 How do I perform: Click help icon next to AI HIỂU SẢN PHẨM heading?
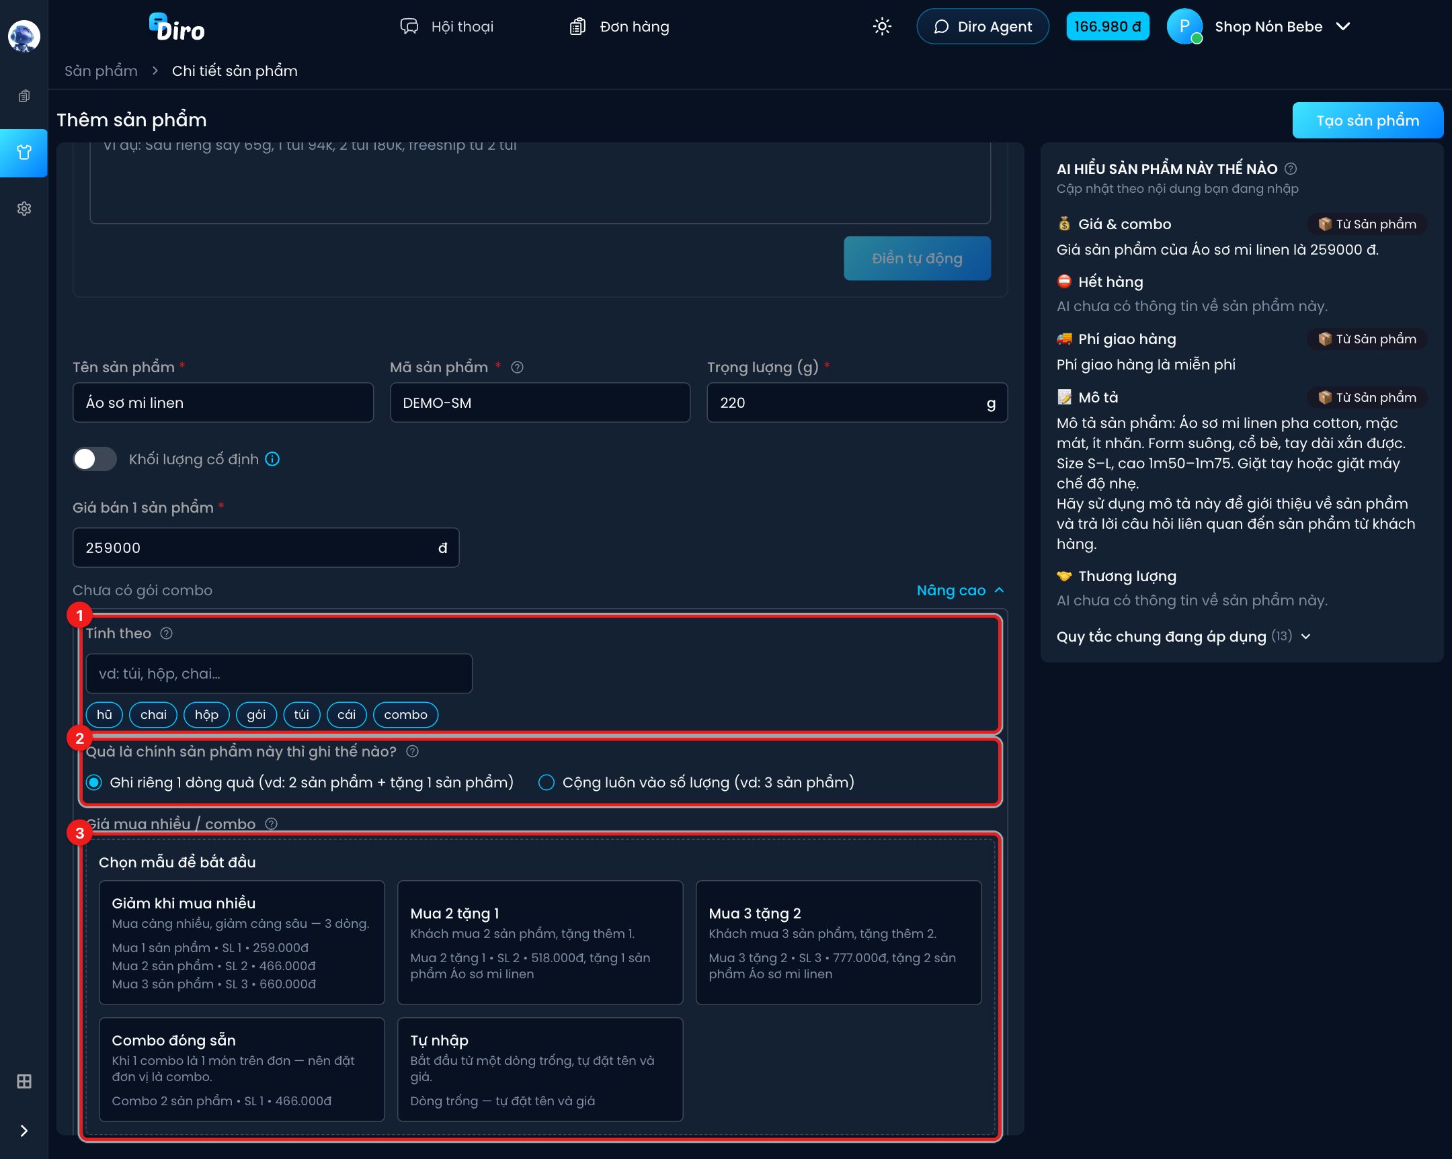[x=1291, y=169]
